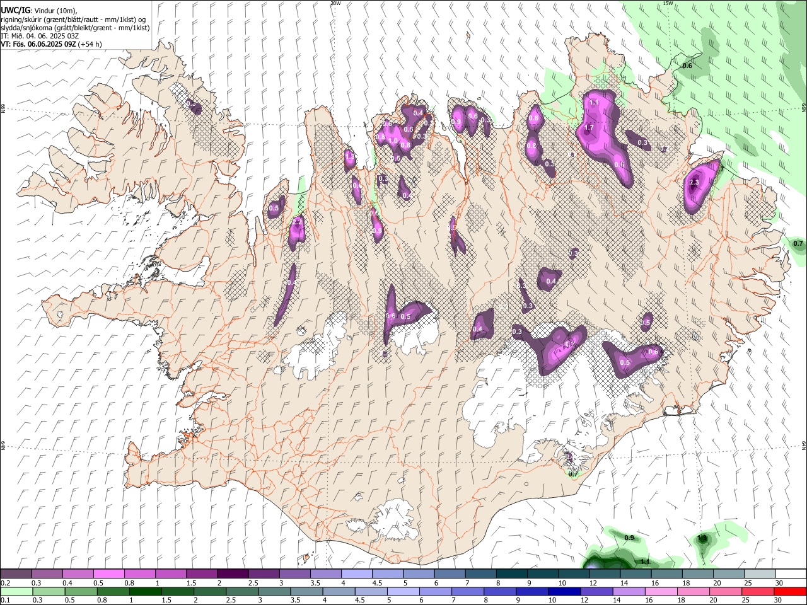Click the 0.6 value over the northeastern sea
The height and width of the screenshot is (605, 807).
coord(687,66)
